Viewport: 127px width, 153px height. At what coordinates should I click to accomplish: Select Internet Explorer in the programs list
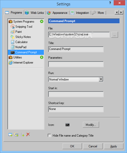point(26,63)
